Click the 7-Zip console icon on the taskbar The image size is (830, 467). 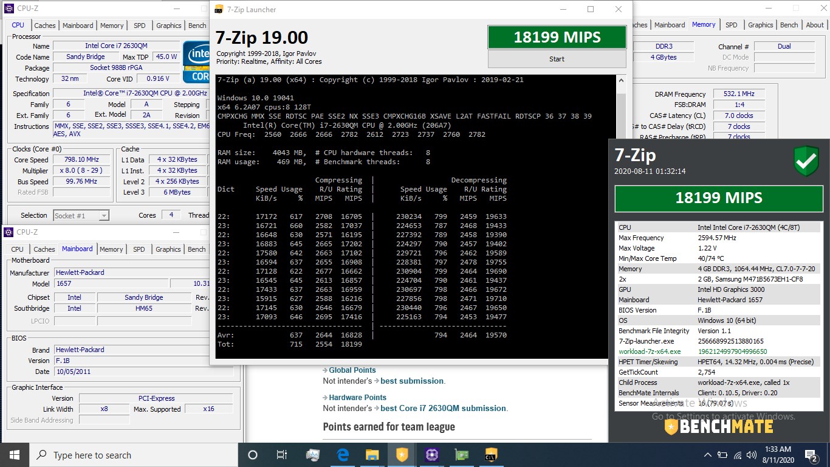(x=492, y=455)
